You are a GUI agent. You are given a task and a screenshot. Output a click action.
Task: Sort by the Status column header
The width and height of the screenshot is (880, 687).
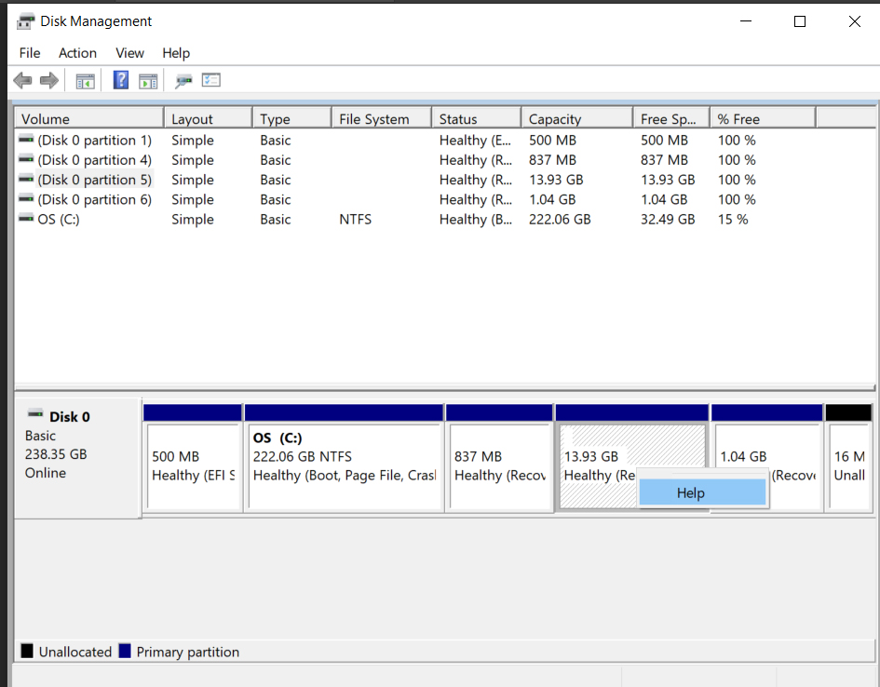tap(477, 119)
